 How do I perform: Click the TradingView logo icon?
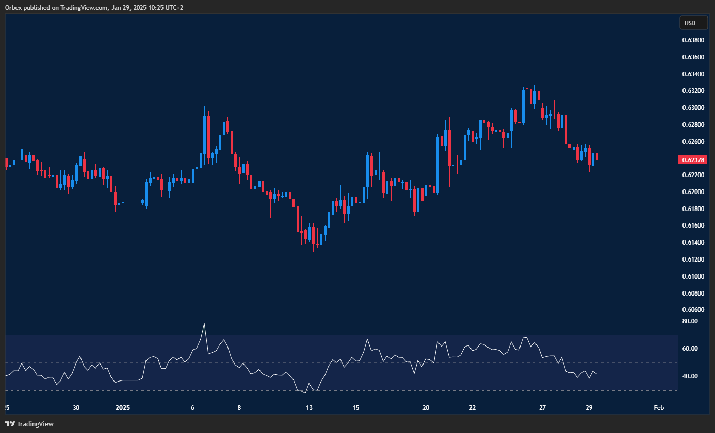point(9,424)
